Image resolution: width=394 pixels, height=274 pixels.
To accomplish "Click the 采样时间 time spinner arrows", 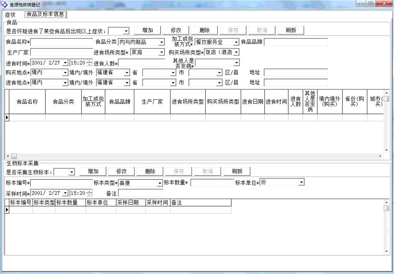I will point(89,193).
